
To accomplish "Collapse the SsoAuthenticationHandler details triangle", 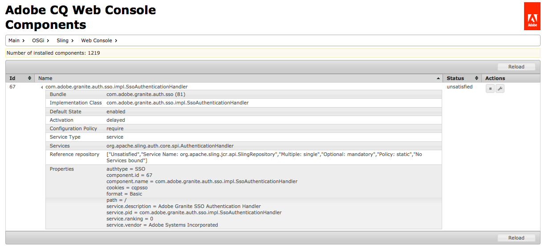I will click(x=42, y=87).
